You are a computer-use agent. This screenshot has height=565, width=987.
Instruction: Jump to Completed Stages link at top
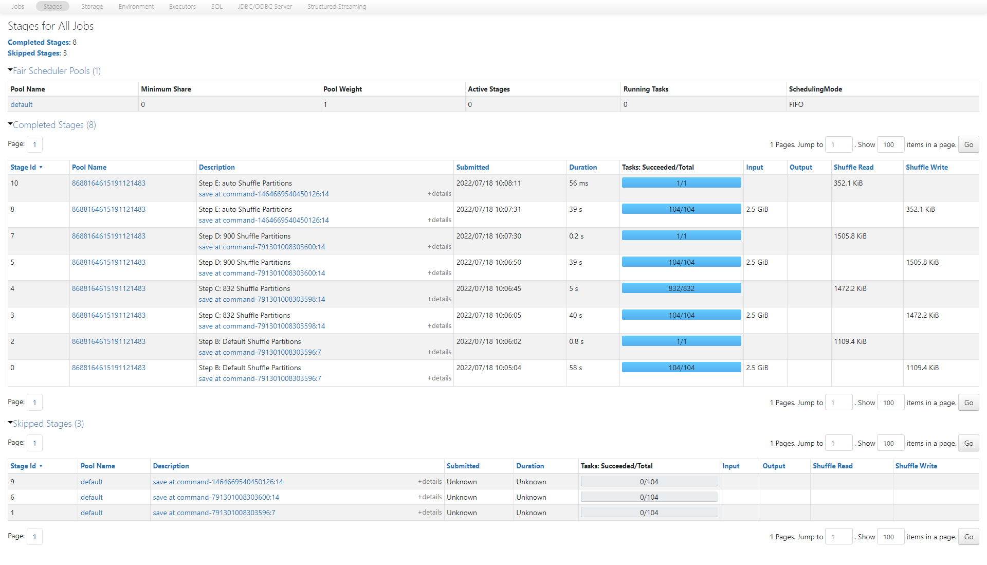(x=39, y=42)
